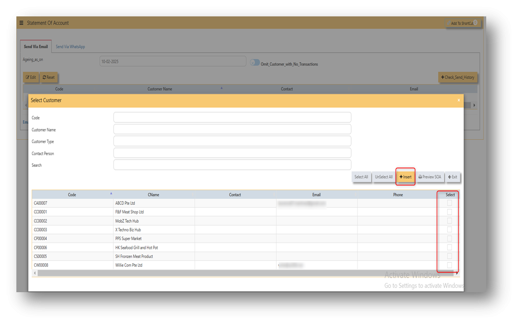Check the Select box for X Techno Biz Hub

coord(449,229)
